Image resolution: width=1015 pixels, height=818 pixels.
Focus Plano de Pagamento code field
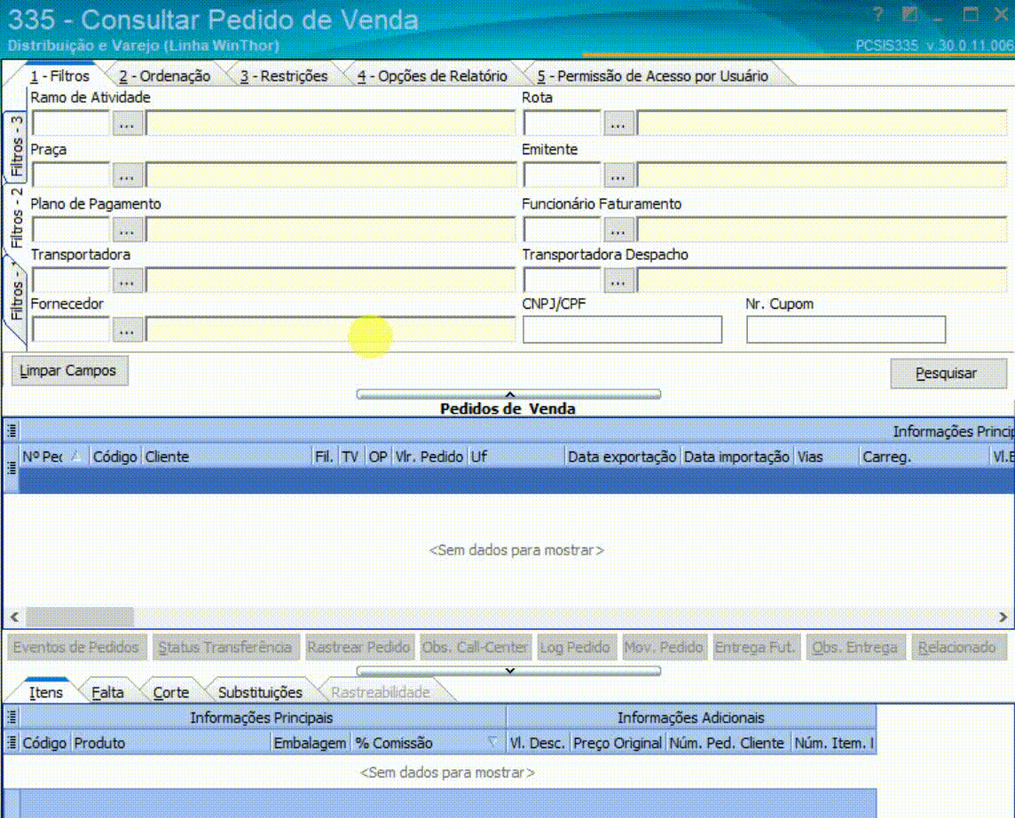[x=71, y=229]
